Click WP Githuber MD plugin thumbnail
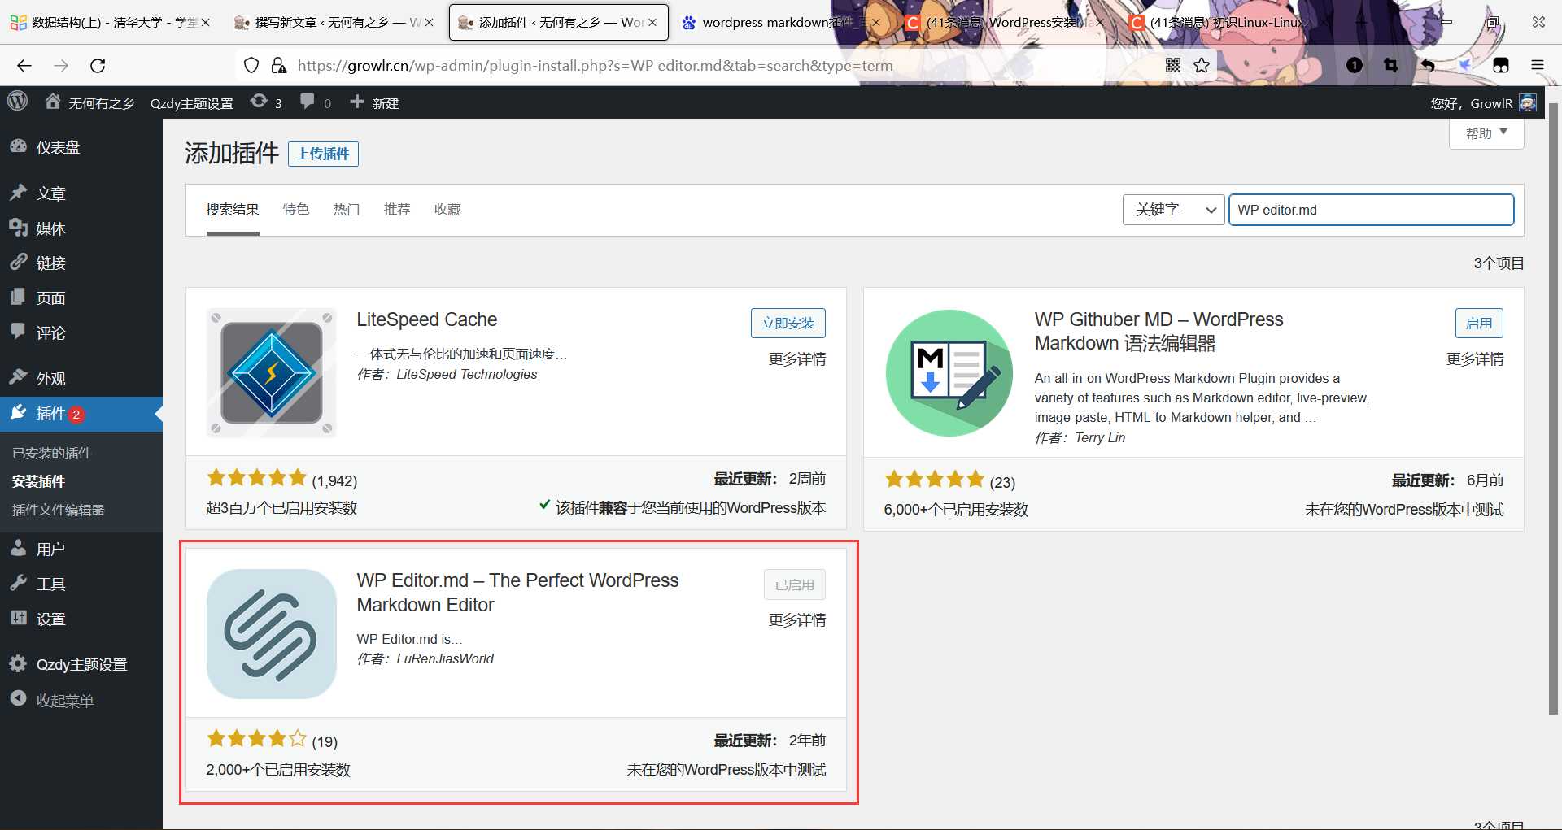 949,372
